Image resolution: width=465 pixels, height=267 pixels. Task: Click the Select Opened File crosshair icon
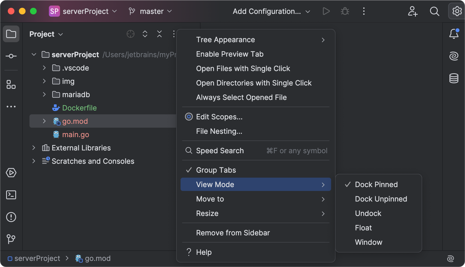click(x=130, y=34)
